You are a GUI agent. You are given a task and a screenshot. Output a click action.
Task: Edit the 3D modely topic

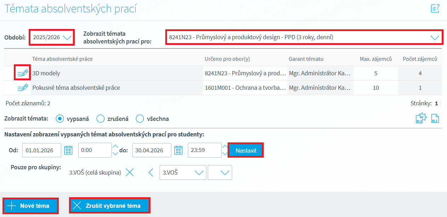(x=23, y=74)
